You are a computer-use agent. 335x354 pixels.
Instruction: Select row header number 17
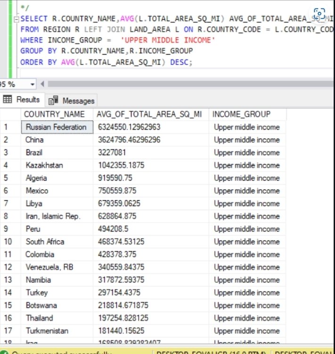(10, 331)
